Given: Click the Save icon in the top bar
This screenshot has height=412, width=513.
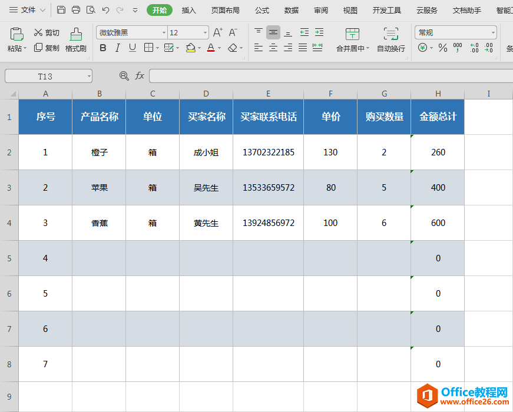Looking at the screenshot, I should tap(61, 10).
